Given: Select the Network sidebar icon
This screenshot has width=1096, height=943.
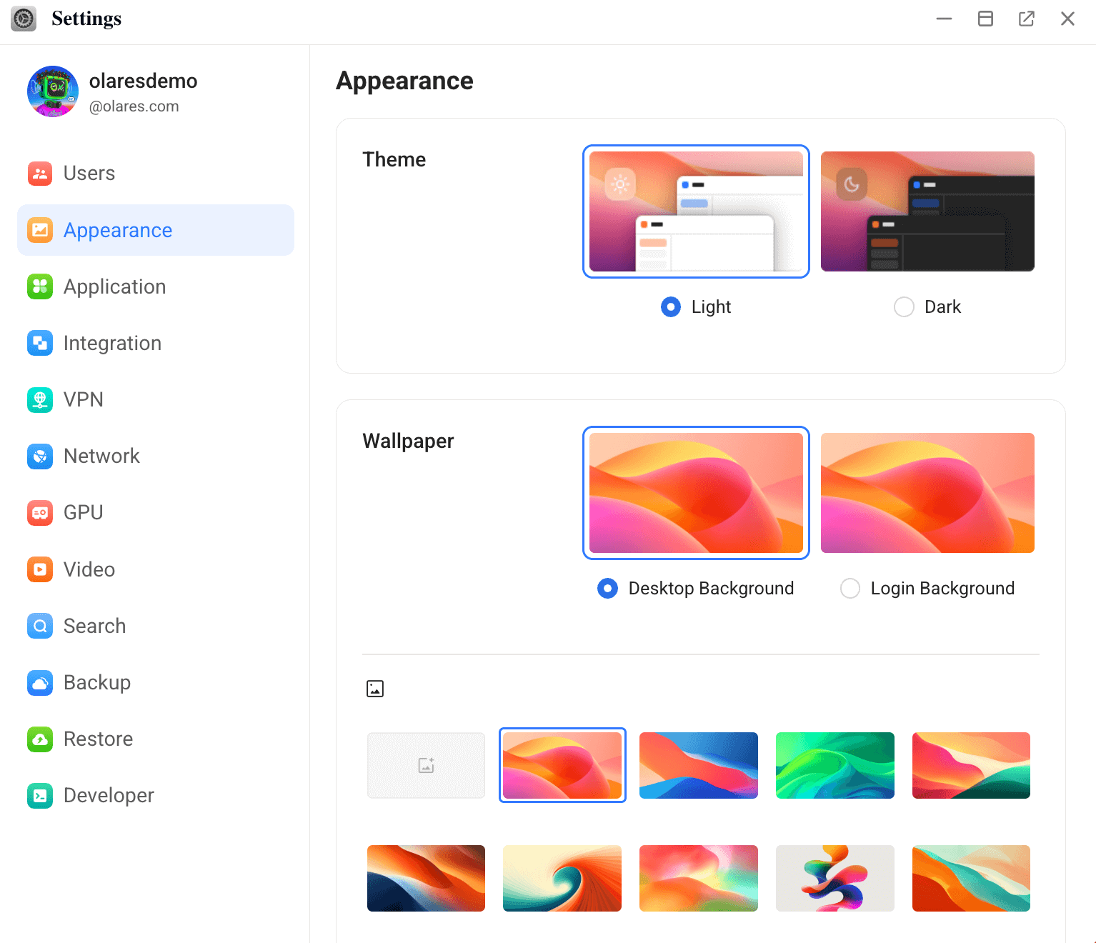Looking at the screenshot, I should pyautogui.click(x=40, y=456).
